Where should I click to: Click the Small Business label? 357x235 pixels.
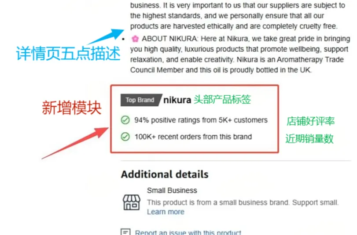coord(172,191)
